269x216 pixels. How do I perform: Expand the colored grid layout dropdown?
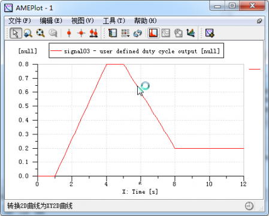click(125, 33)
